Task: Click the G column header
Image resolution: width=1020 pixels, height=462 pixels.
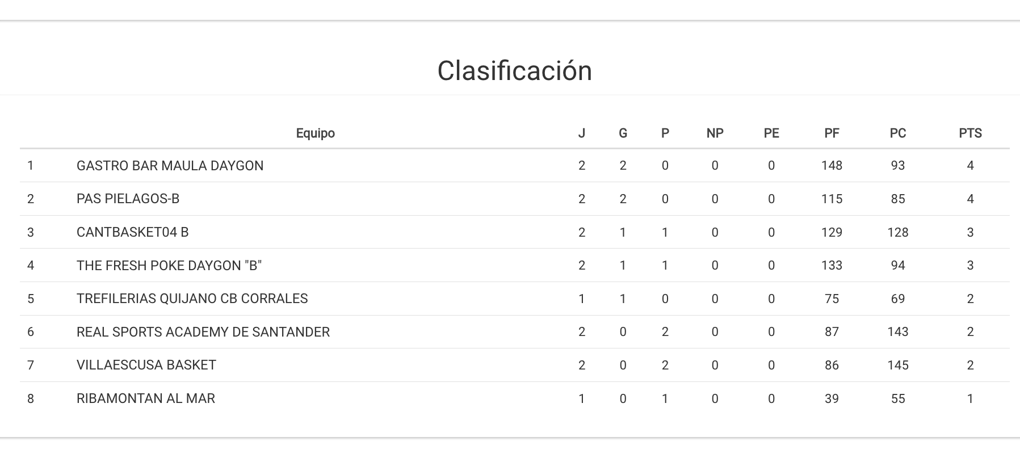Action: [623, 133]
